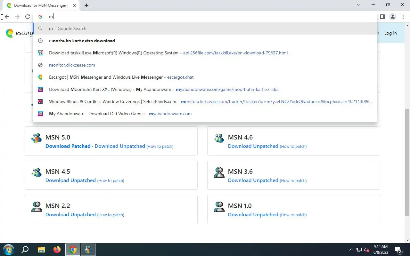410x256 pixels.
Task: Click the MSN 4.5 buddy icon
Action: (x=37, y=172)
